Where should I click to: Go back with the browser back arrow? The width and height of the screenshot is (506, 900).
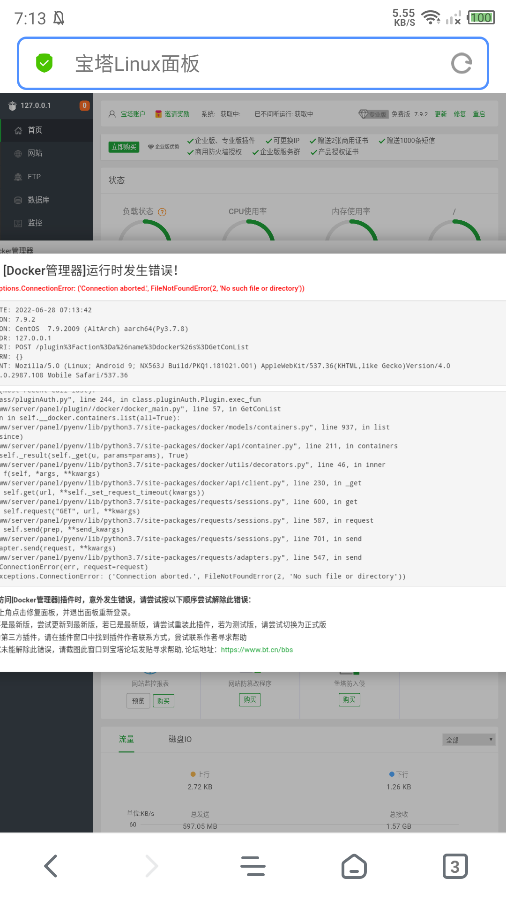click(x=51, y=866)
